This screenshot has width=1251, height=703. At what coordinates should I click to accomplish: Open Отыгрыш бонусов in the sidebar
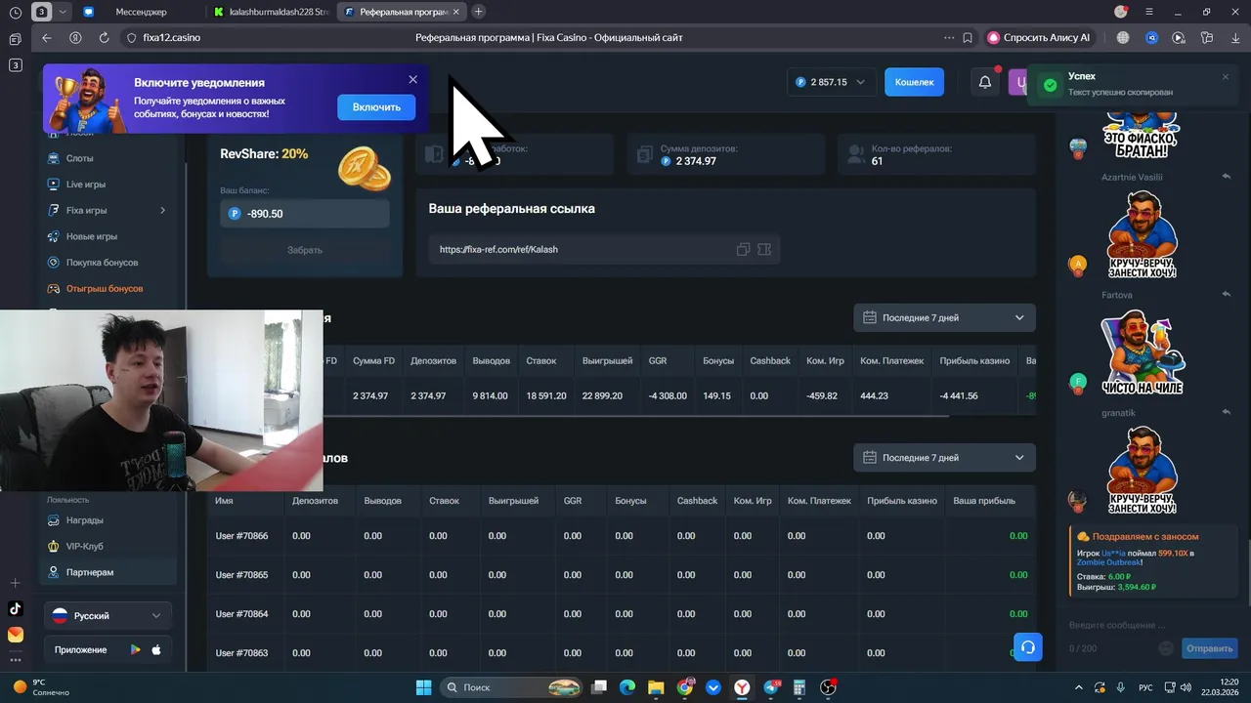click(x=104, y=289)
